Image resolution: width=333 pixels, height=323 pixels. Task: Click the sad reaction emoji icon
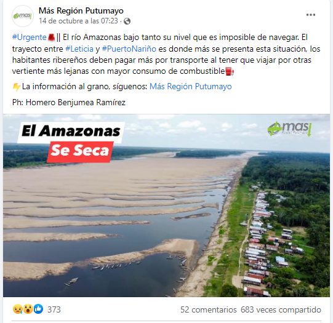point(17,309)
